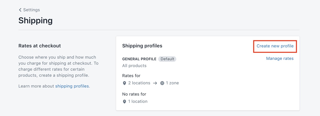Click the back chevron next to Settings
Image resolution: width=320 pixels, height=116 pixels.
pyautogui.click(x=20, y=10)
